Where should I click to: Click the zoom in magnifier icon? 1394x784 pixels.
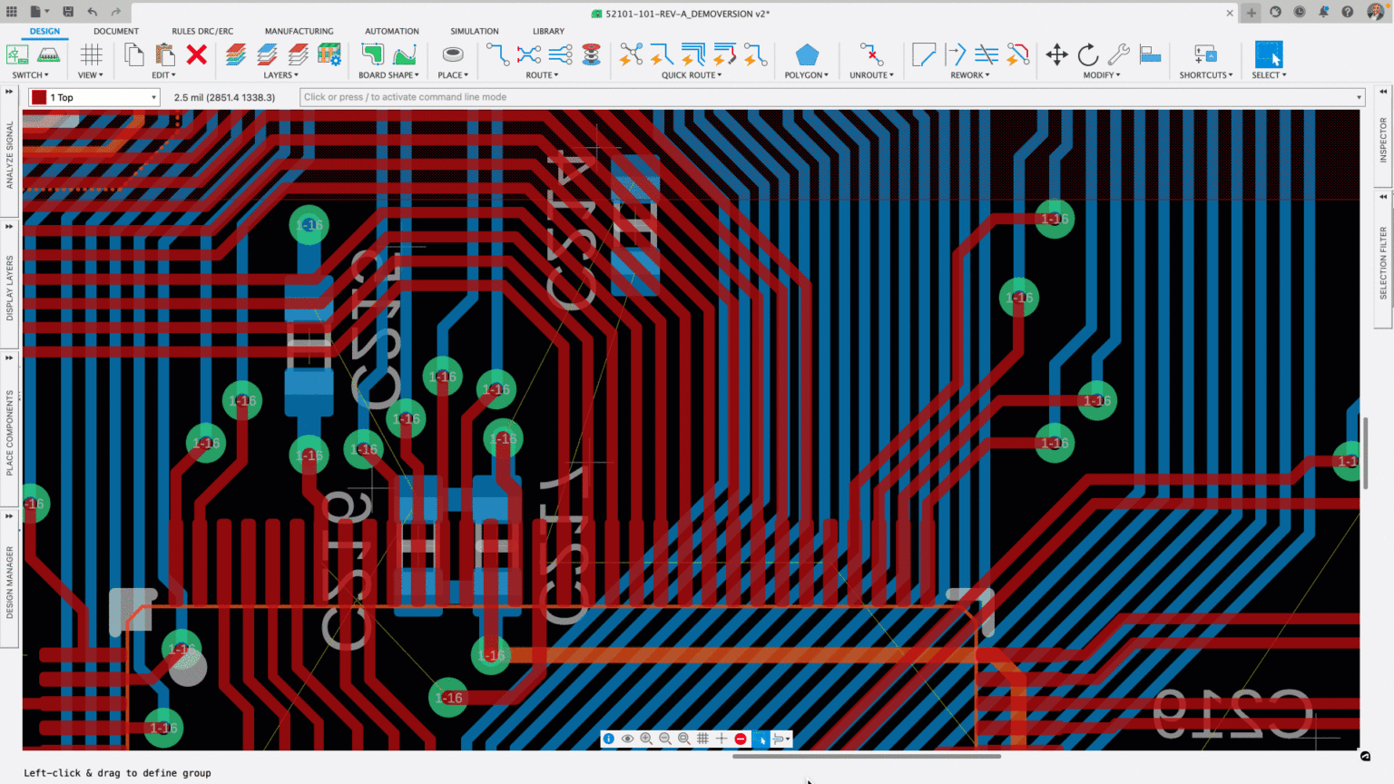click(x=646, y=739)
